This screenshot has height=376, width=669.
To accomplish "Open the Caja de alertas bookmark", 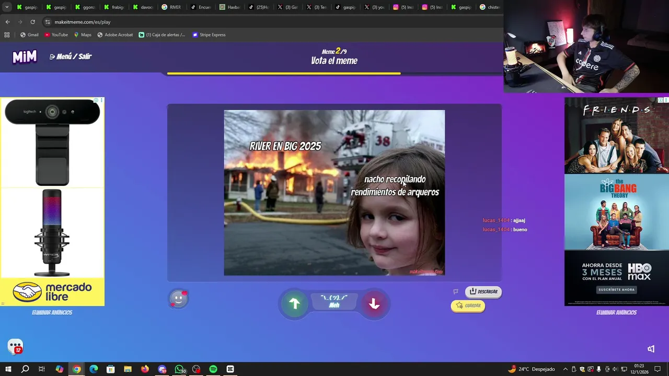I will [x=162, y=35].
